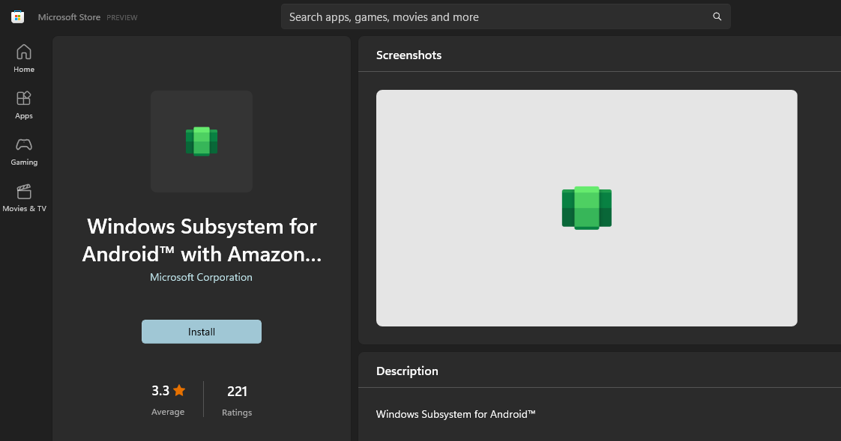Click the Microsoft Store logo icon
The image size is (841, 441).
click(17, 16)
